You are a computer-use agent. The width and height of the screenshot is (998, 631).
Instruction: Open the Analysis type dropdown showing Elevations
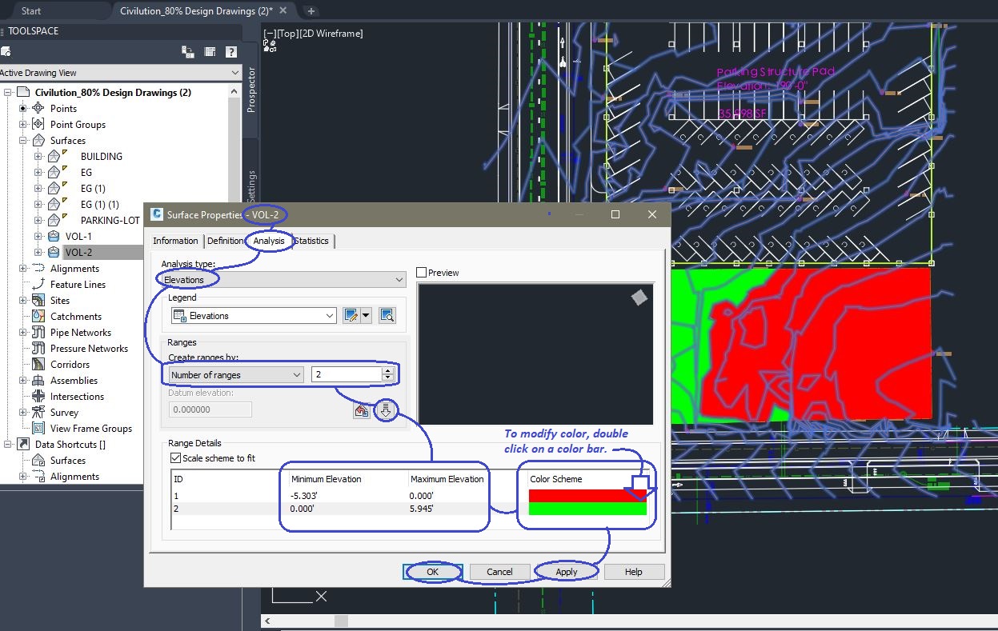pos(399,279)
